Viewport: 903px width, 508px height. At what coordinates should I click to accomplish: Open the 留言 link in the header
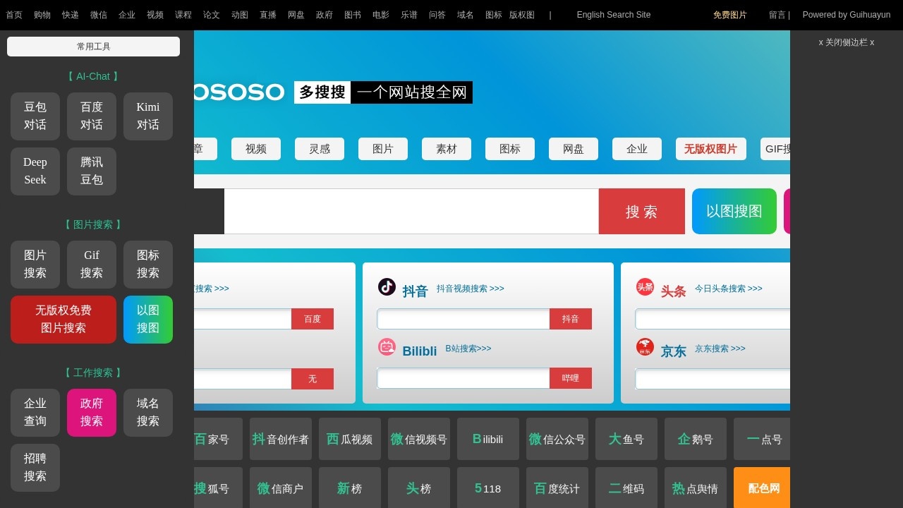(777, 15)
